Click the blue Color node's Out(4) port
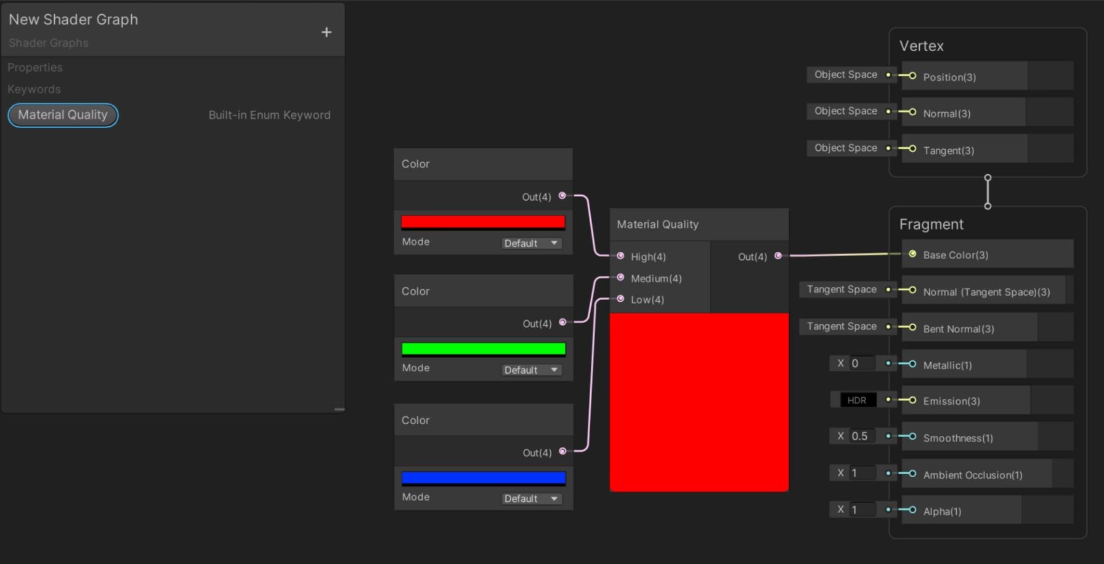1104x564 pixels. pos(562,452)
